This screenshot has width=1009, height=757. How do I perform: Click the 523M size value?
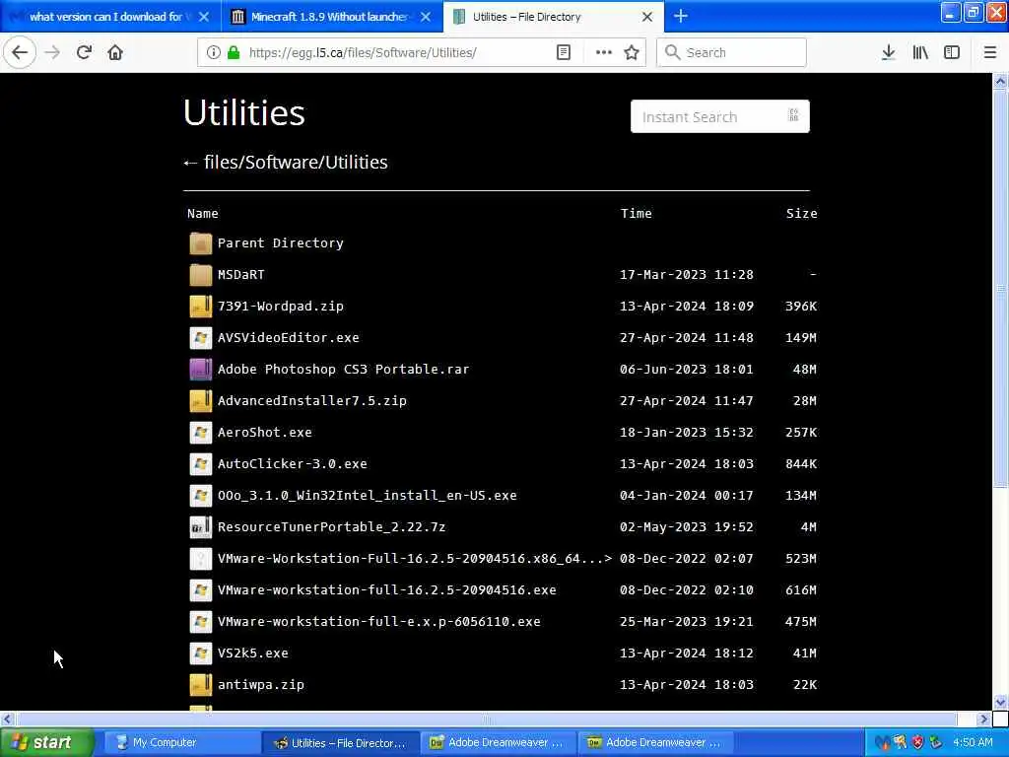click(800, 559)
